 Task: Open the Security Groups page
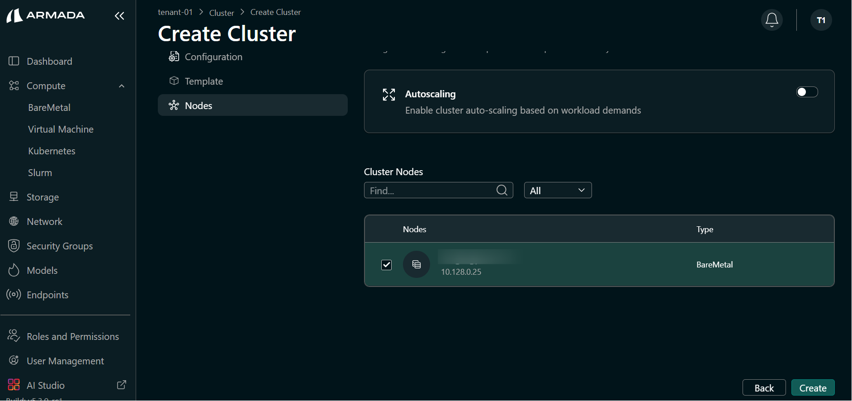(x=60, y=246)
